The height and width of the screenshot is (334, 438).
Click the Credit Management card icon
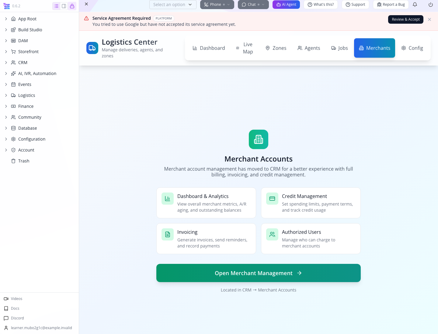point(272,199)
